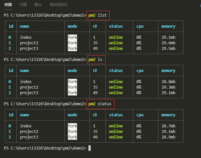Click 'mode' header in pm2 ls table
201x158 pixels.
72,70
